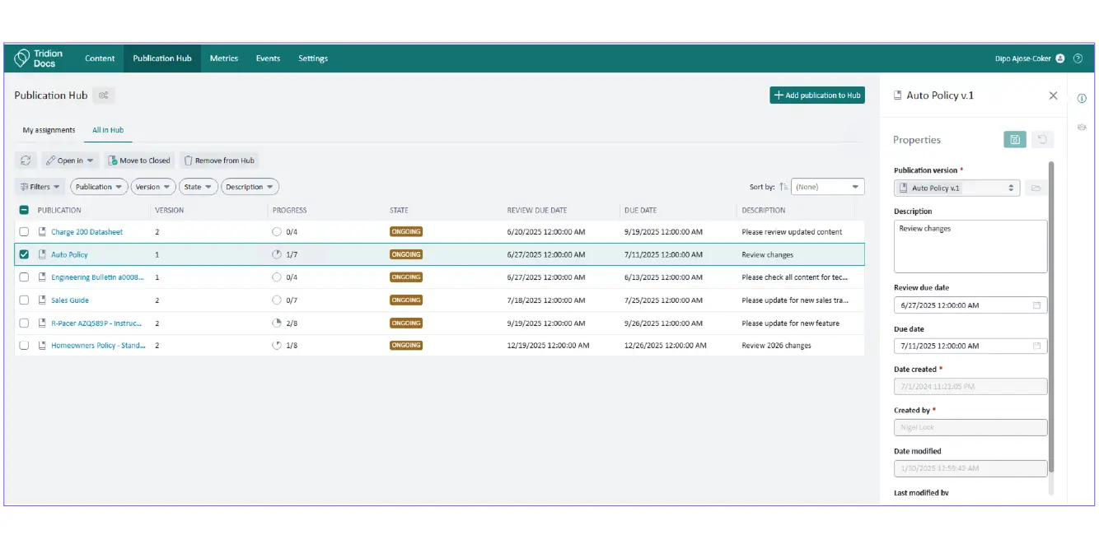The height and width of the screenshot is (549, 1099).
Task: Uncheck the Auto Policy row checkbox
Action: tap(24, 255)
